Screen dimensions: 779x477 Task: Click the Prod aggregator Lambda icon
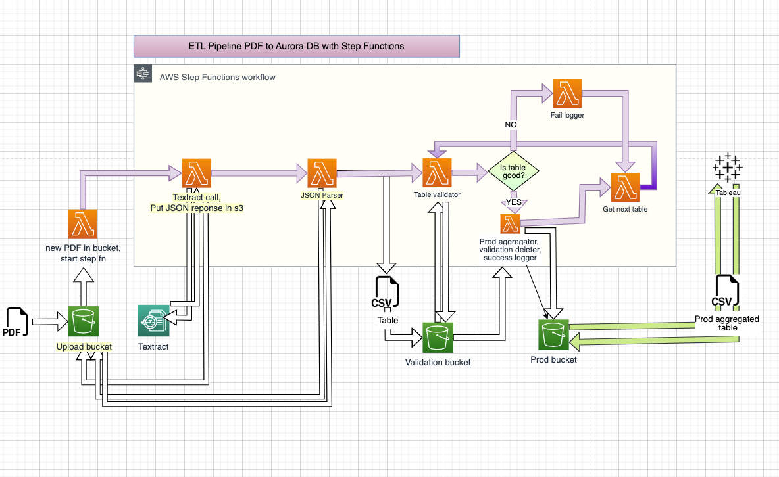511,224
